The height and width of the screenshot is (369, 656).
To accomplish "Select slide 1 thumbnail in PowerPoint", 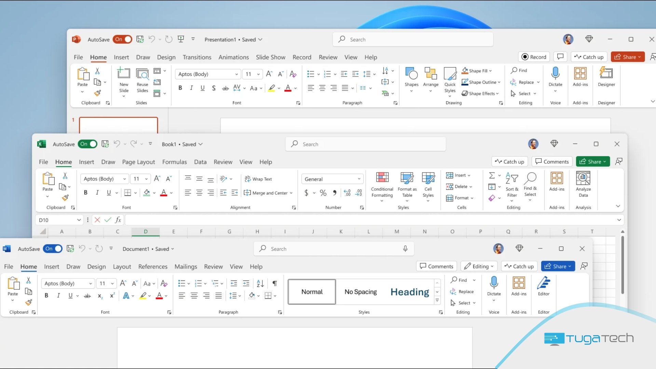I will coord(118,125).
